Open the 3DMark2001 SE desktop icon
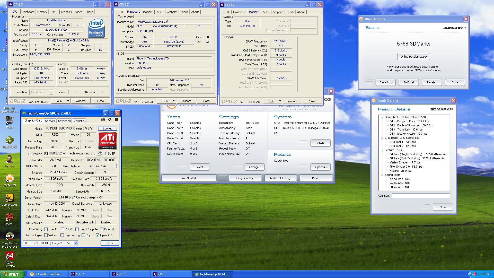This screenshot has width=494, height=278. click(x=10, y=201)
